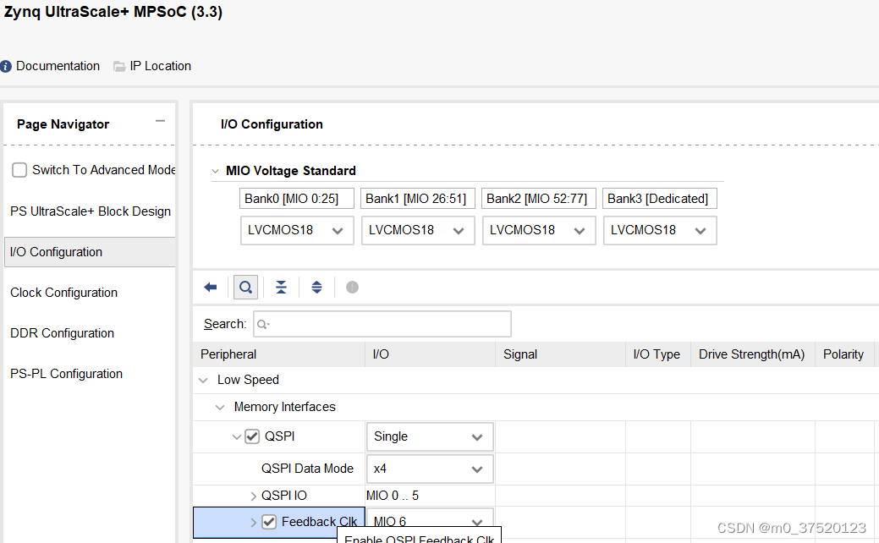Viewport: 879px width, 543px height.
Task: Click the Documentation info icon
Action: pos(6,67)
